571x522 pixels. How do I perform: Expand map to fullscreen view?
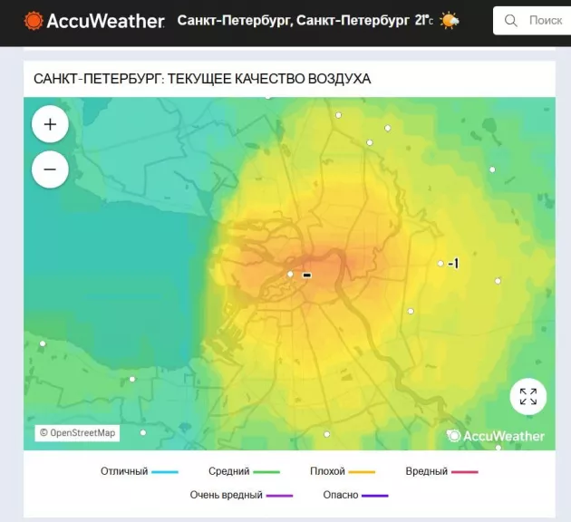pyautogui.click(x=528, y=396)
